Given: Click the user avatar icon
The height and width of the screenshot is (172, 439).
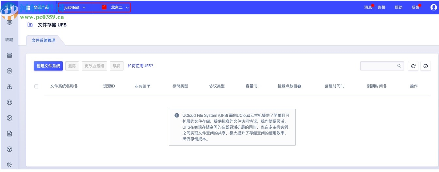Looking at the screenshot, I should coord(434,7).
